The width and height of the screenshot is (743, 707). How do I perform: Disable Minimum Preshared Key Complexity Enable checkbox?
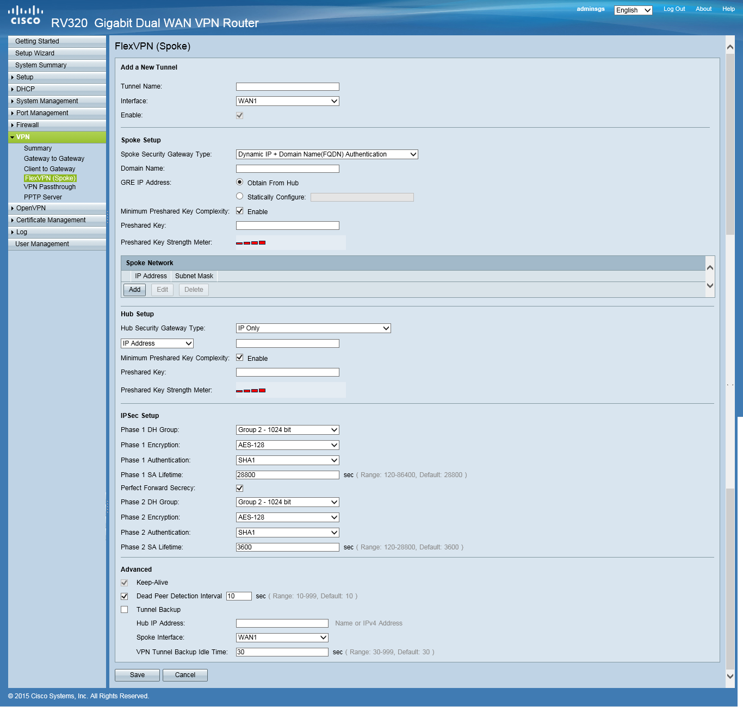pos(239,211)
